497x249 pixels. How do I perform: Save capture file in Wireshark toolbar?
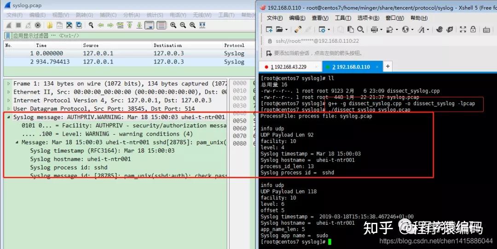tap(59, 25)
